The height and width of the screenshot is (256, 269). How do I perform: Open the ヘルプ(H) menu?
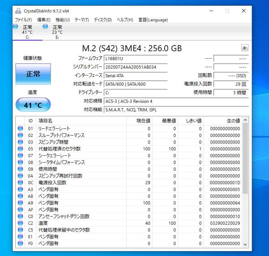[125, 20]
